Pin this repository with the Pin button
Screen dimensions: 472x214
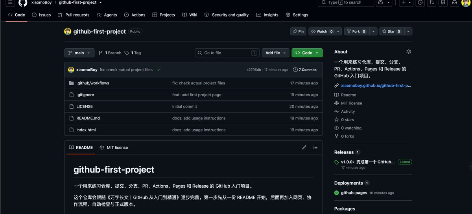(x=299, y=31)
